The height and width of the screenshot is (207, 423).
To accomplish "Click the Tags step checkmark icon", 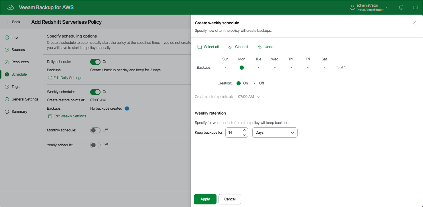I will click(7, 87).
